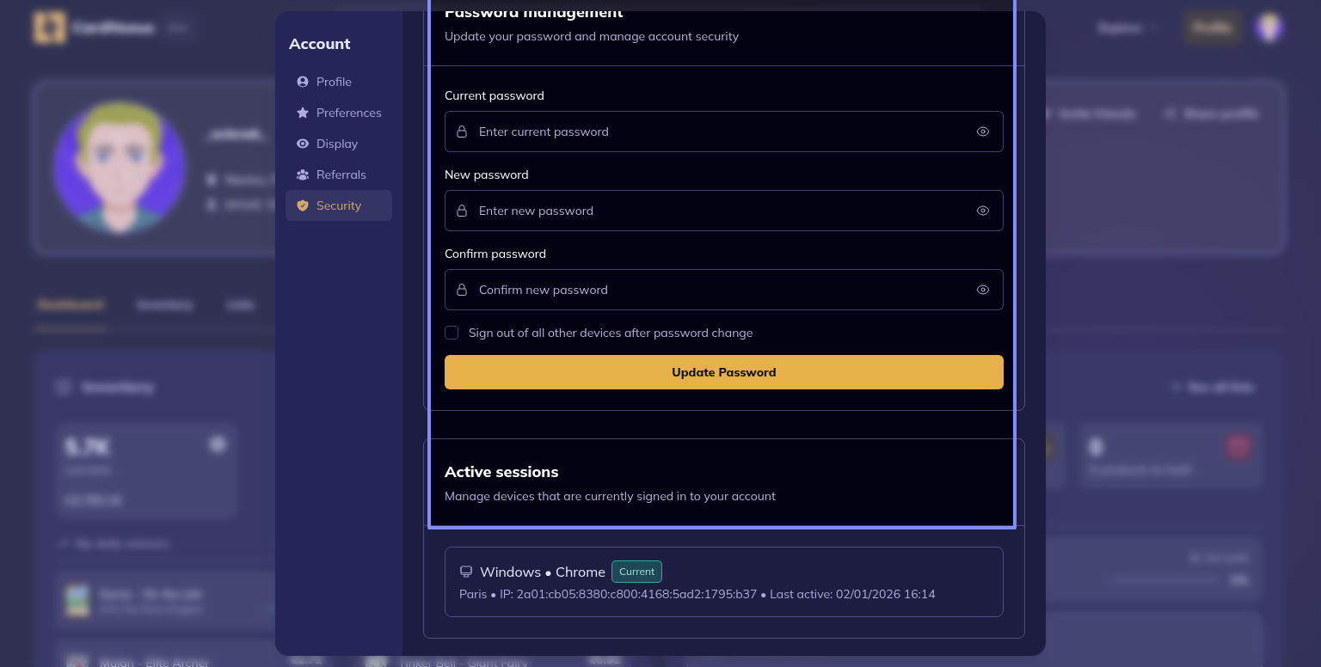Open the Explore dropdown in top navigation
Image resolution: width=1321 pixels, height=667 pixels.
tap(1127, 28)
